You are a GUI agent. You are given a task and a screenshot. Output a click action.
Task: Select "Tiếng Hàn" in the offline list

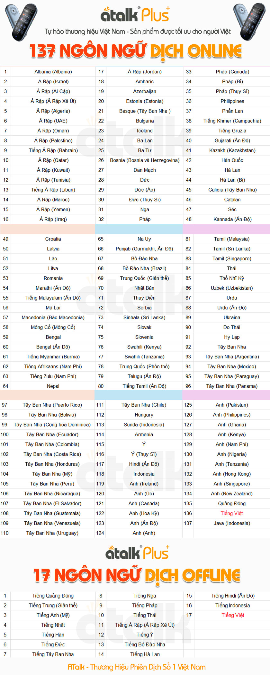pos(53,635)
